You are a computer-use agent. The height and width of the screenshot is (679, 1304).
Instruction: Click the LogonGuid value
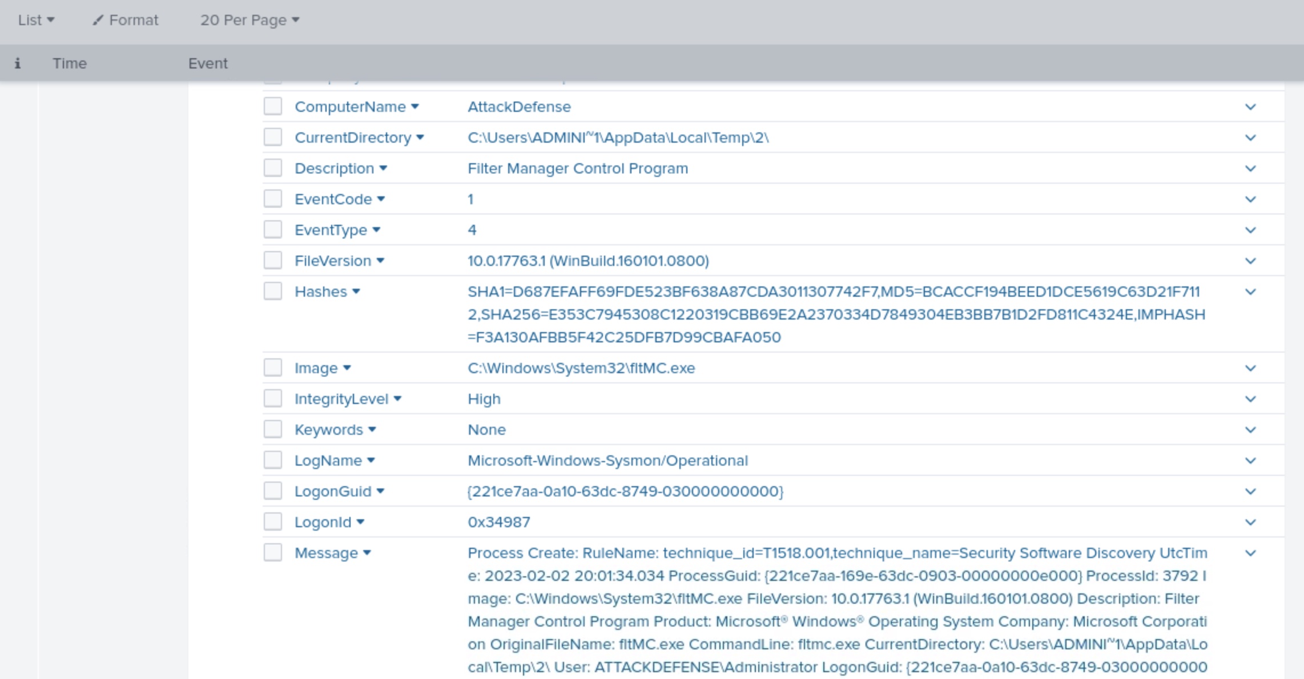[625, 491]
